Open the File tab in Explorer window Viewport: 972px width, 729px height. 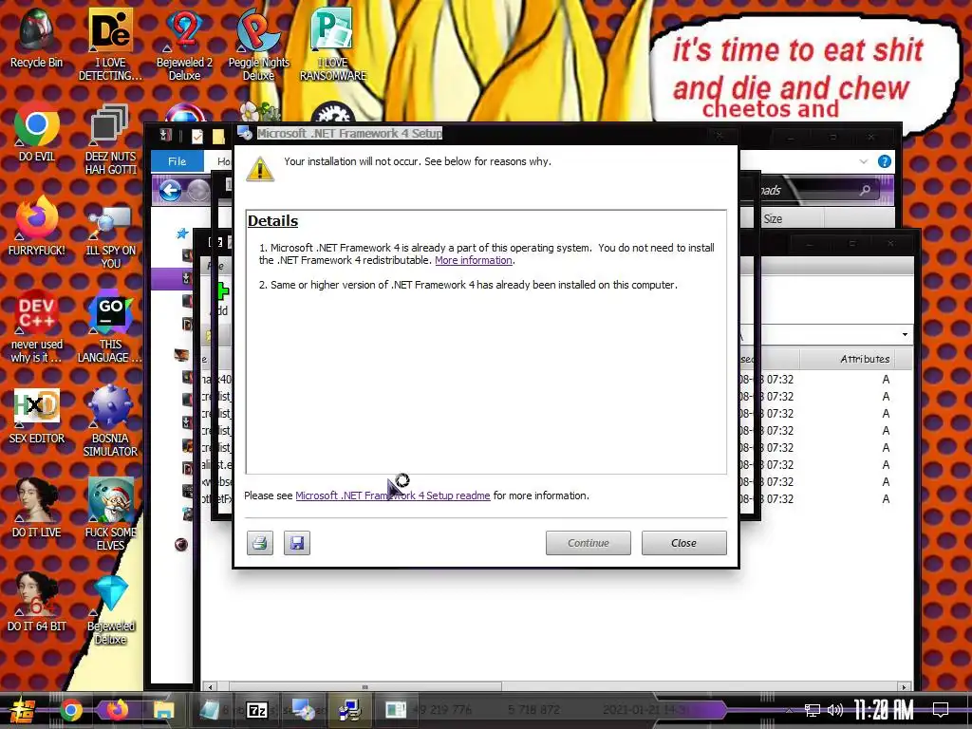point(178,161)
